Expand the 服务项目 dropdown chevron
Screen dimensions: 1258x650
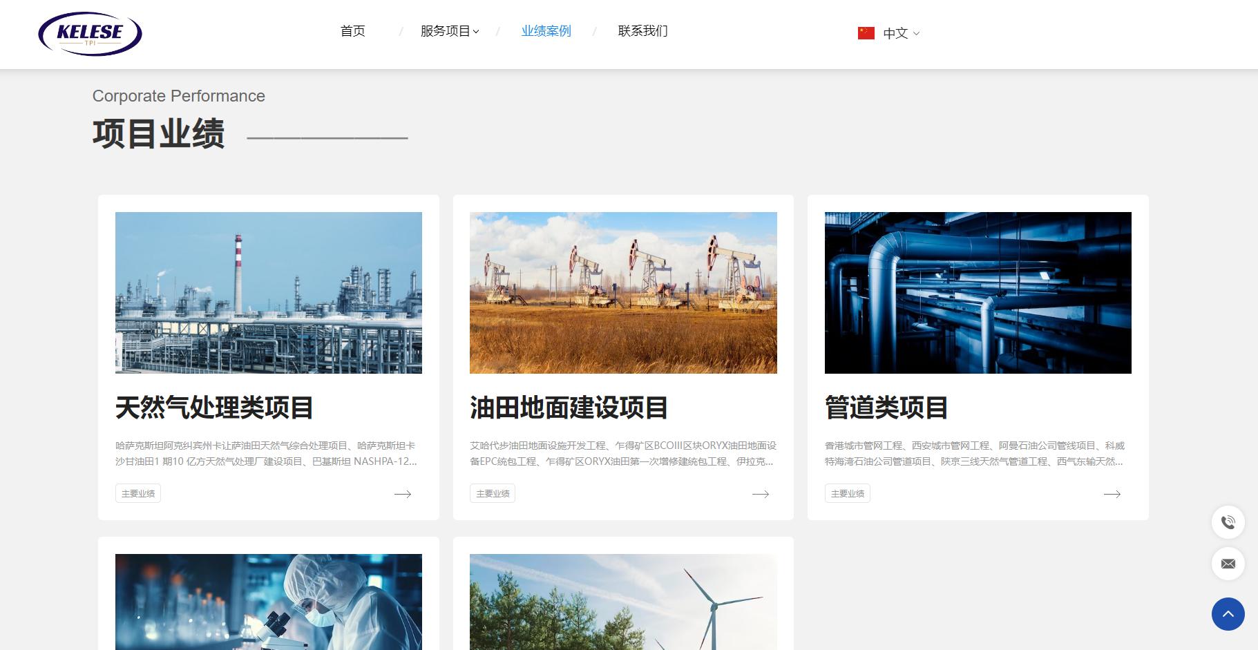point(475,32)
